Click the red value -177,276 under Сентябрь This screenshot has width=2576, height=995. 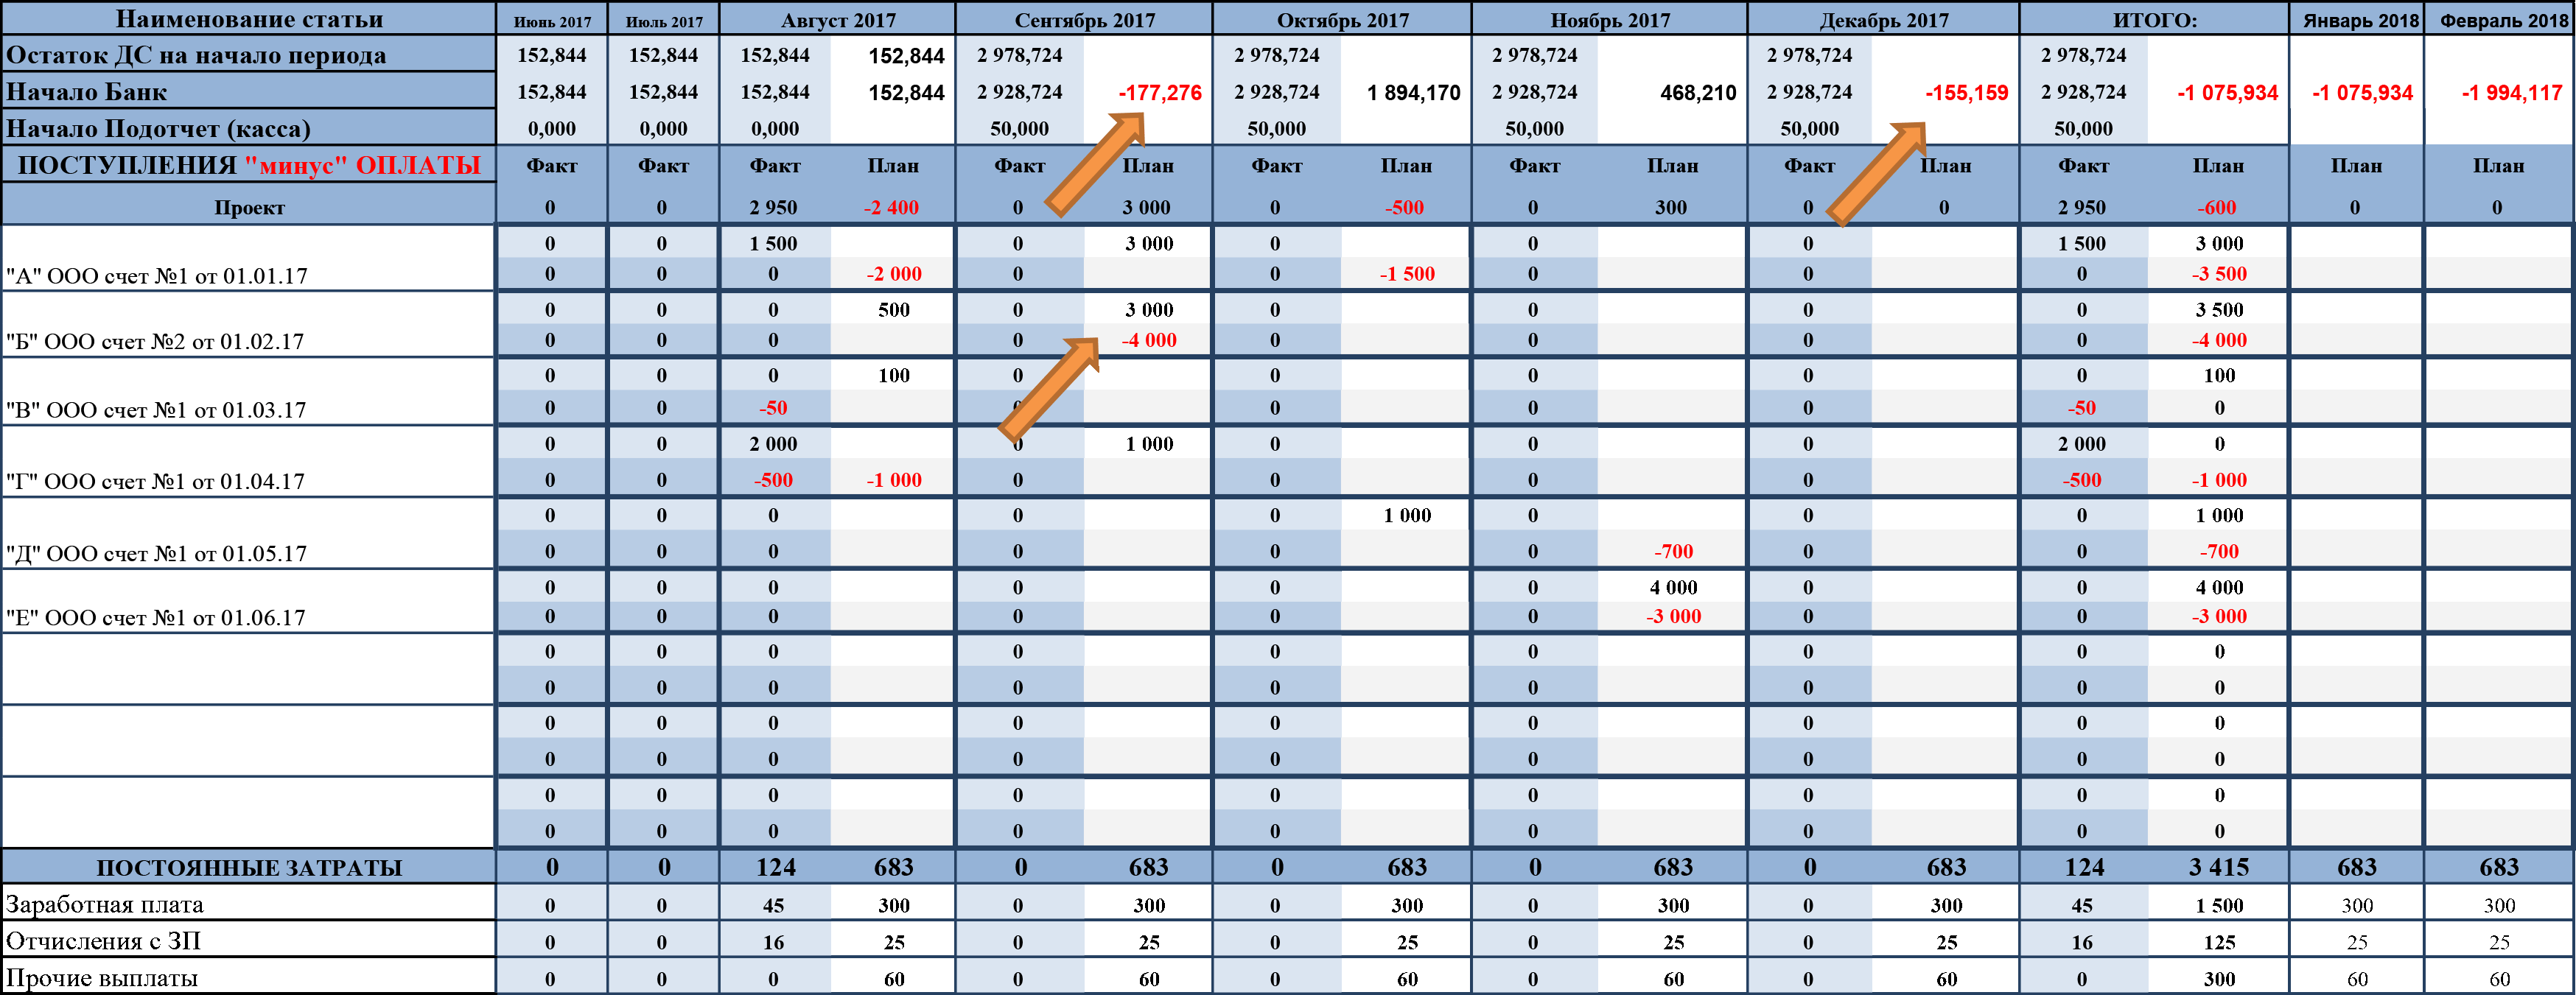1159,93
